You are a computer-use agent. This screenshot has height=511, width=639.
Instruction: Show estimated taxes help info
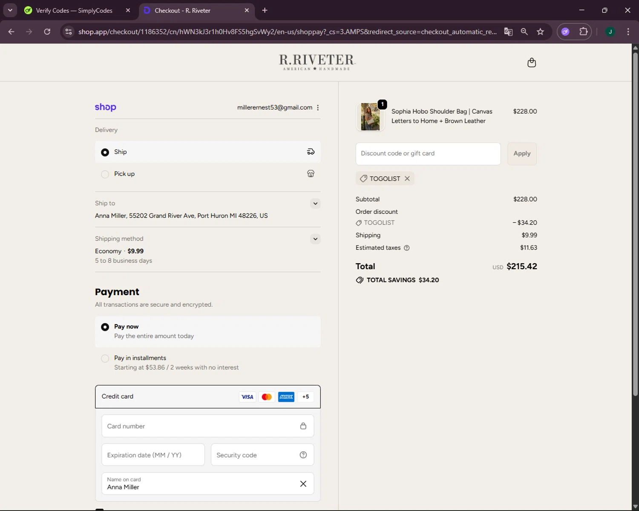coord(406,248)
